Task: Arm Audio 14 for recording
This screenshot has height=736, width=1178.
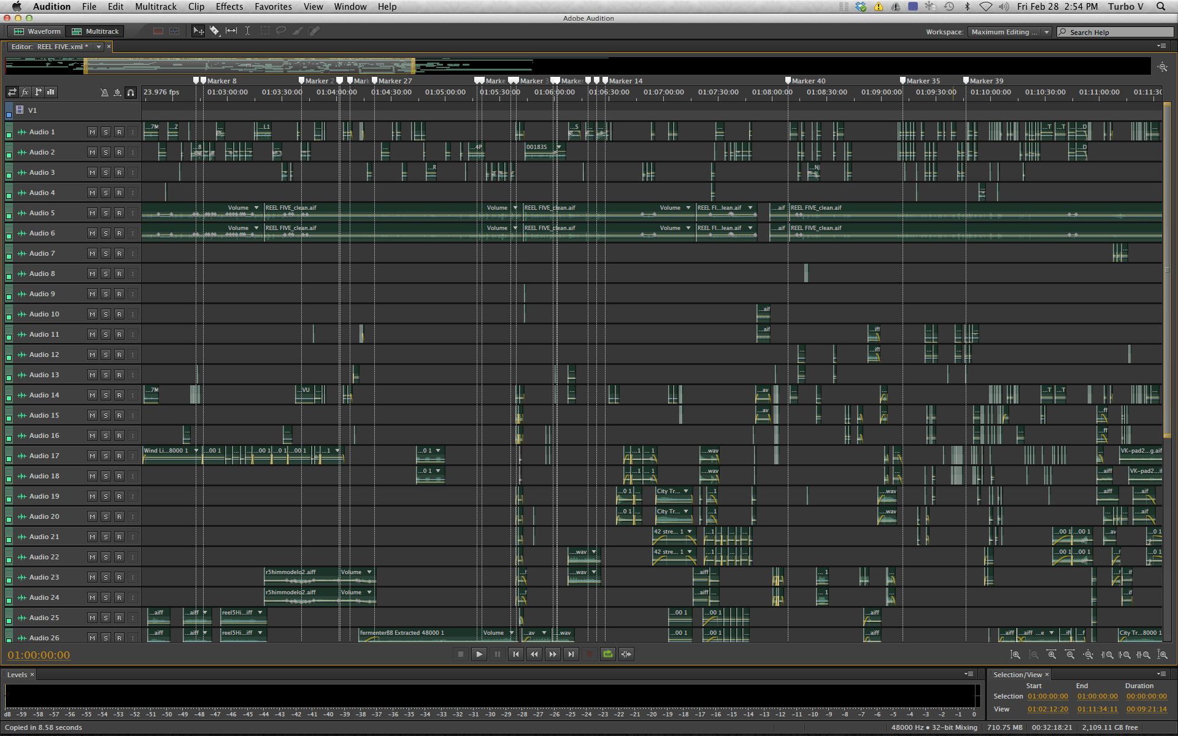Action: [120, 395]
